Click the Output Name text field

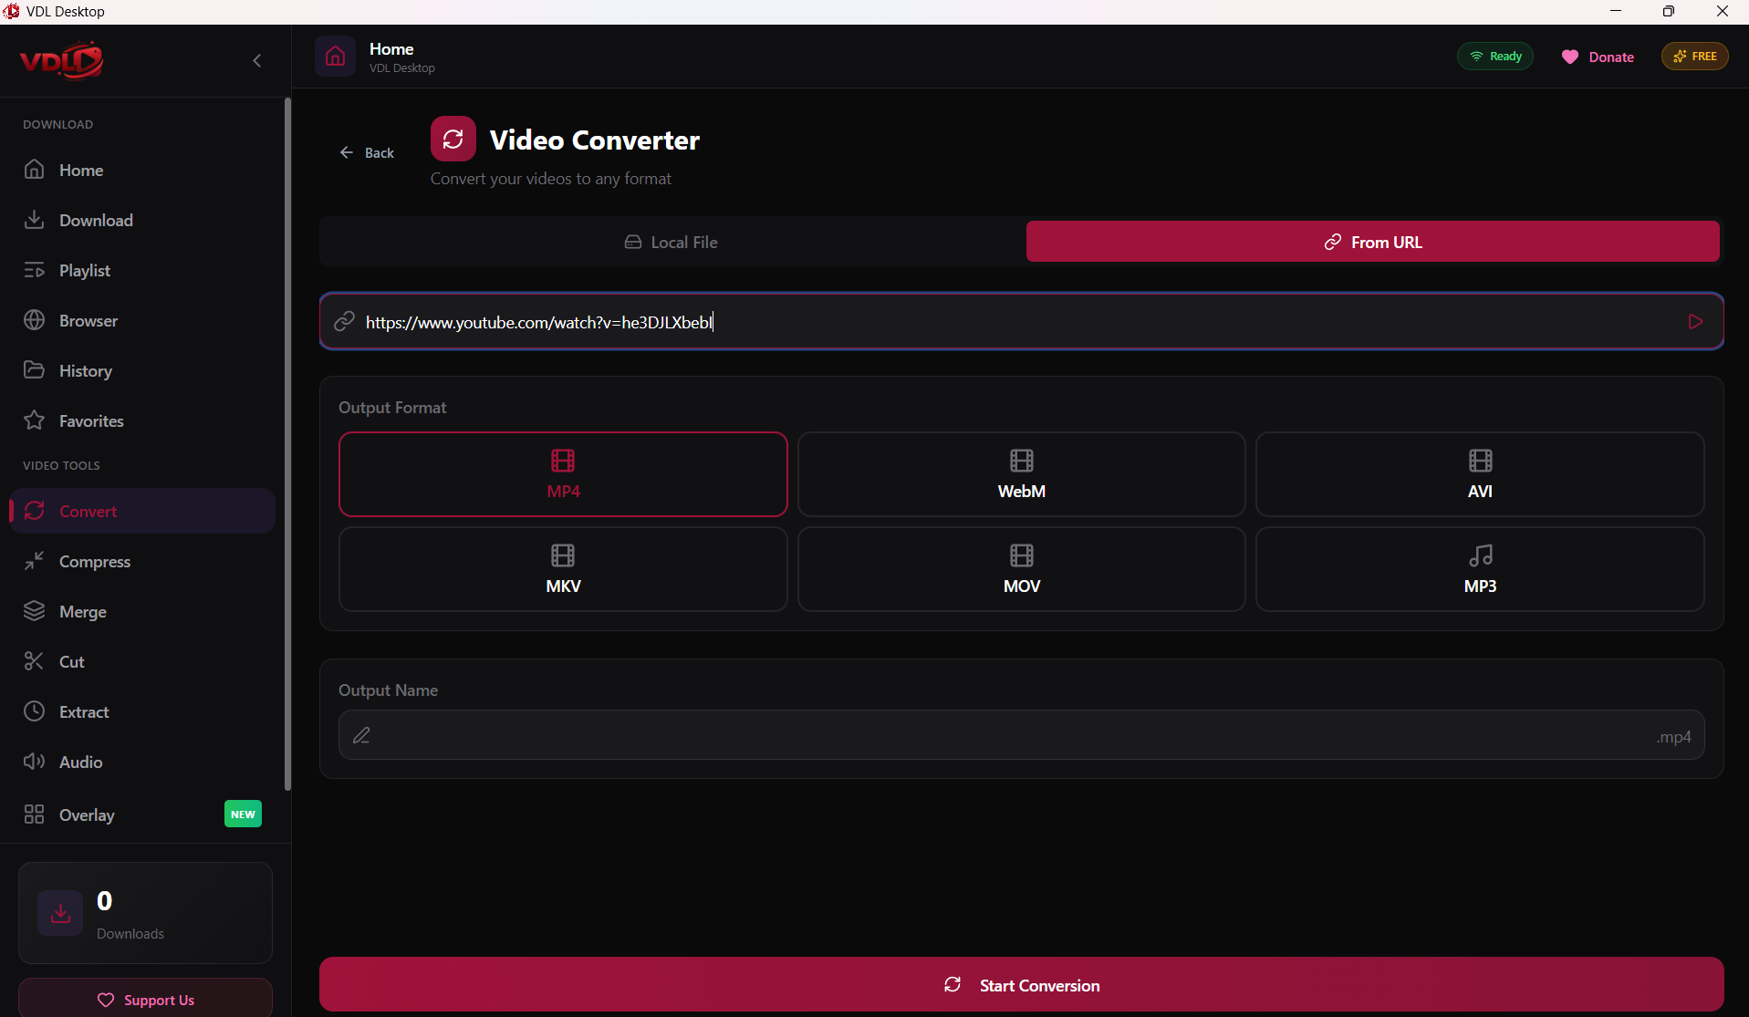(1004, 735)
